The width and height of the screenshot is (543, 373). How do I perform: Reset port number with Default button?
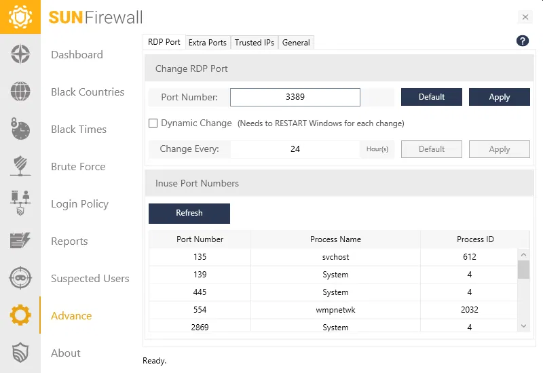[x=431, y=97]
